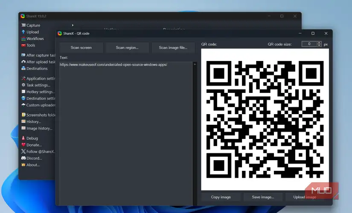The width and height of the screenshot is (352, 213).
Task: Click the Workflows grid icon
Action: coord(23,39)
